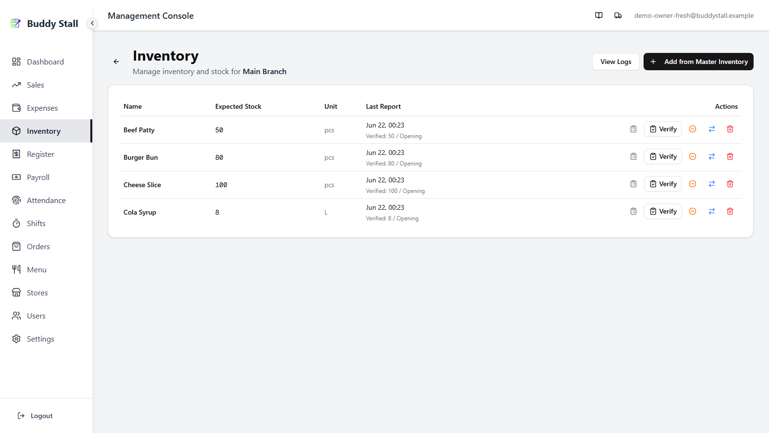Open the documentation book icon
Screen dimensions: 769x433
click(x=599, y=15)
